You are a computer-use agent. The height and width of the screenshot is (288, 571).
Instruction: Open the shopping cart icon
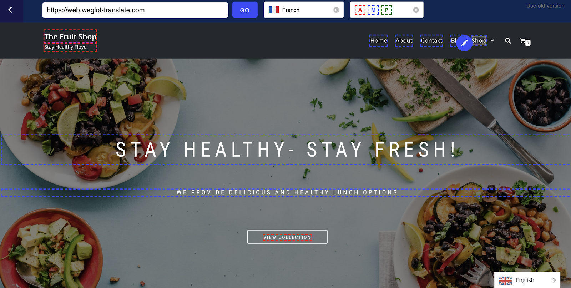click(525, 42)
